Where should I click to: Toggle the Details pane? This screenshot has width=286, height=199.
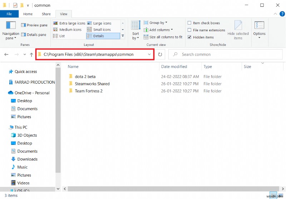(x=34, y=35)
